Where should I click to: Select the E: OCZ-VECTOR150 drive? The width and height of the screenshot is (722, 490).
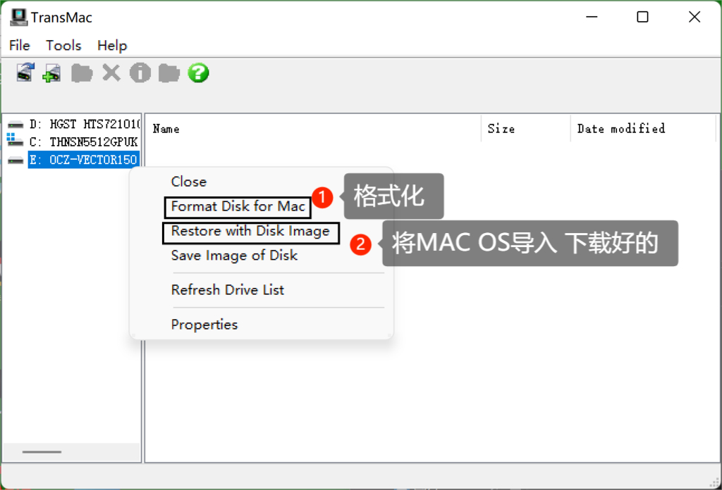click(83, 160)
